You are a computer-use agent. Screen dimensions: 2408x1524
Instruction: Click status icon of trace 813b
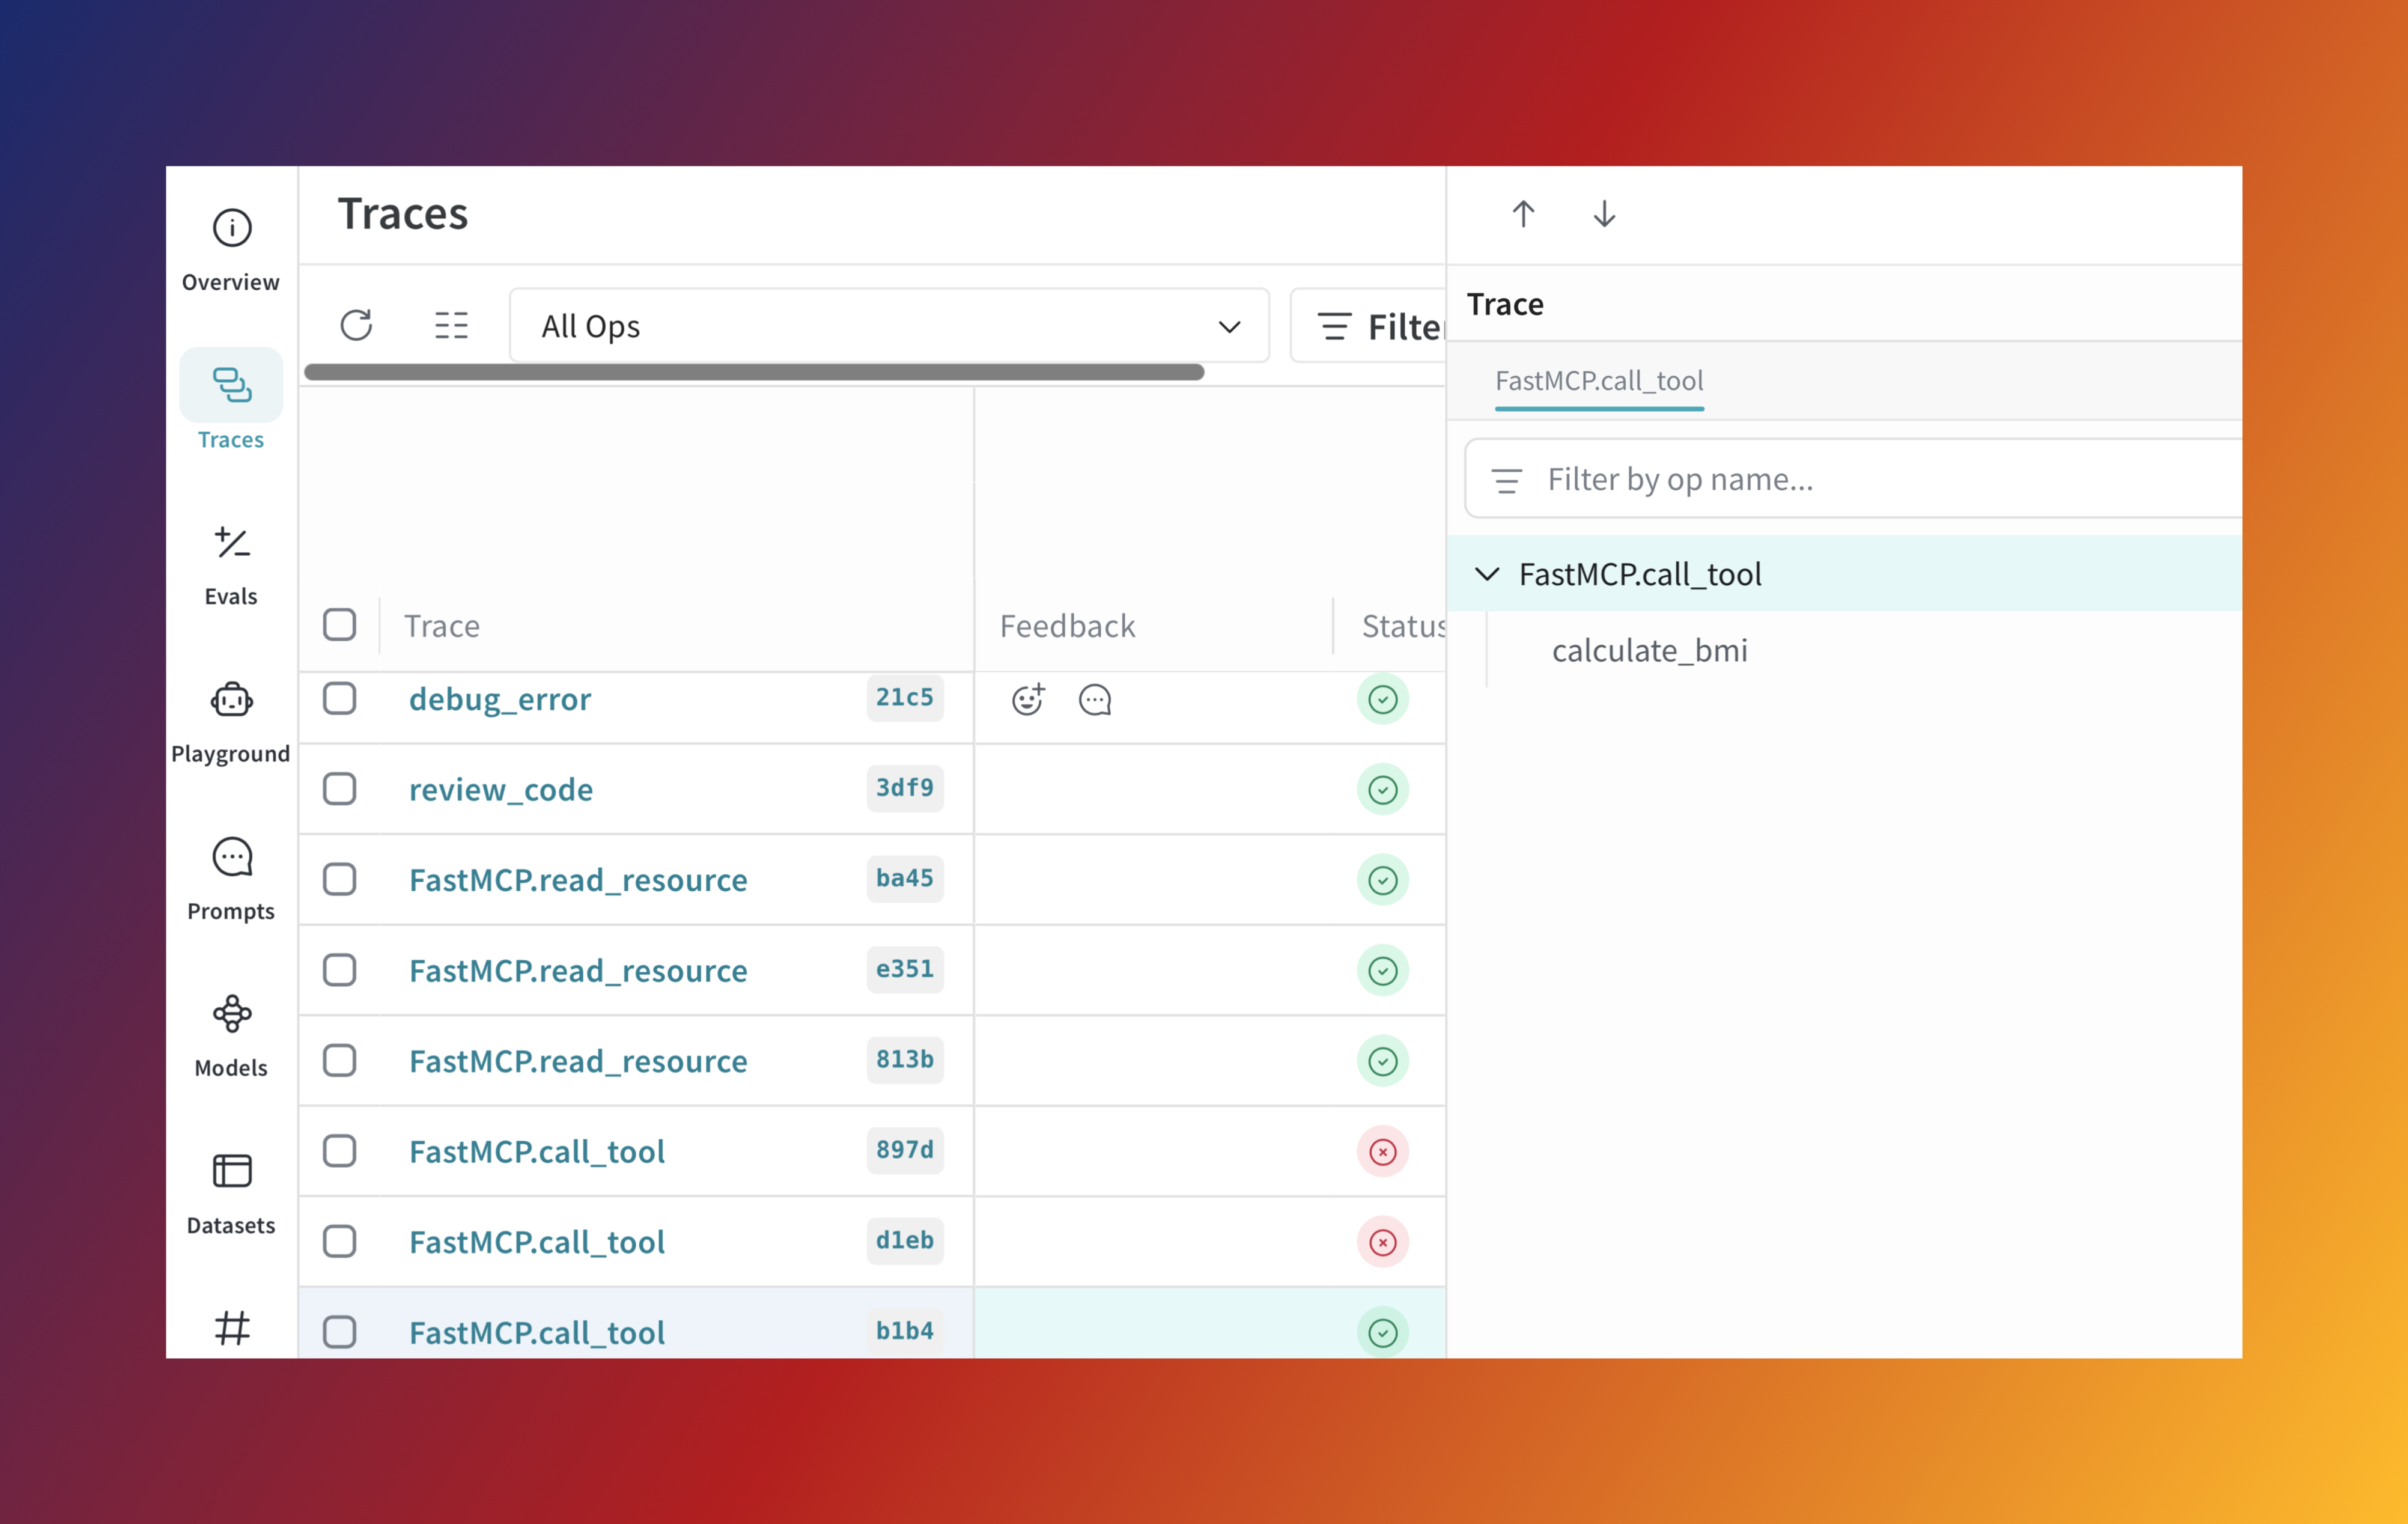(1382, 1061)
